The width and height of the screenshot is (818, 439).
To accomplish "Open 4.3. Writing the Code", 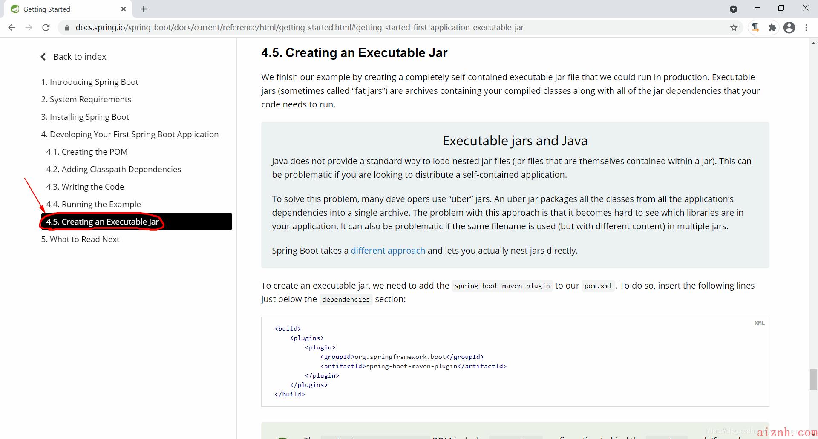I will pos(85,187).
